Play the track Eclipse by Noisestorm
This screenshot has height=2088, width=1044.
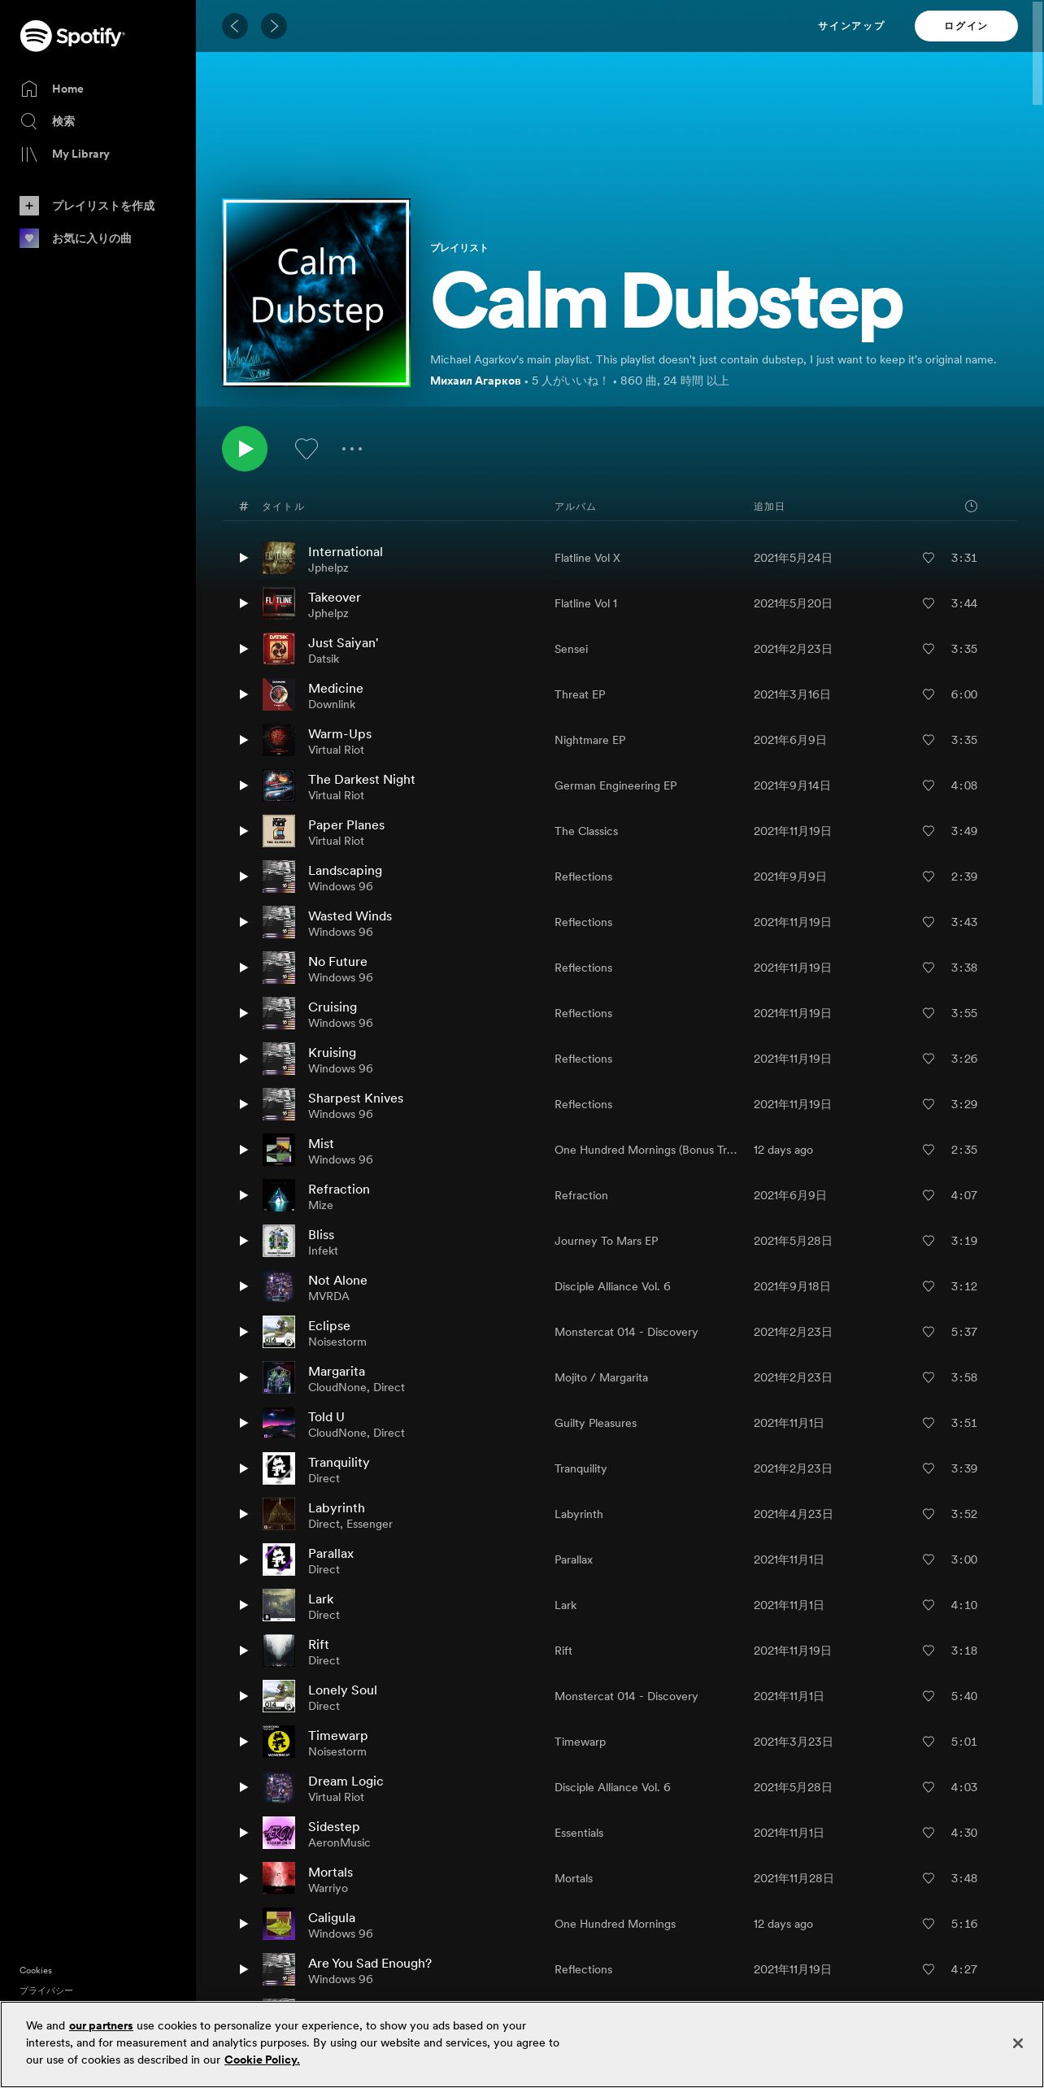pyautogui.click(x=243, y=1332)
